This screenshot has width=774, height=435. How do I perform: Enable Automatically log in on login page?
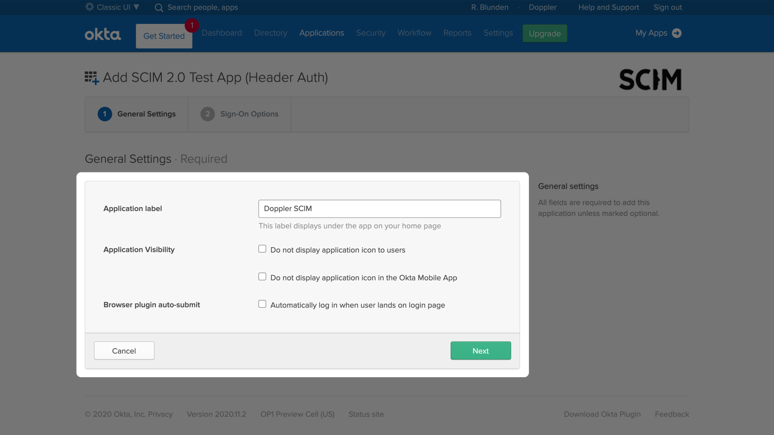pyautogui.click(x=262, y=304)
